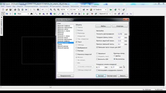
Task: Click the Апертуры button
Action: (x=120, y=26)
